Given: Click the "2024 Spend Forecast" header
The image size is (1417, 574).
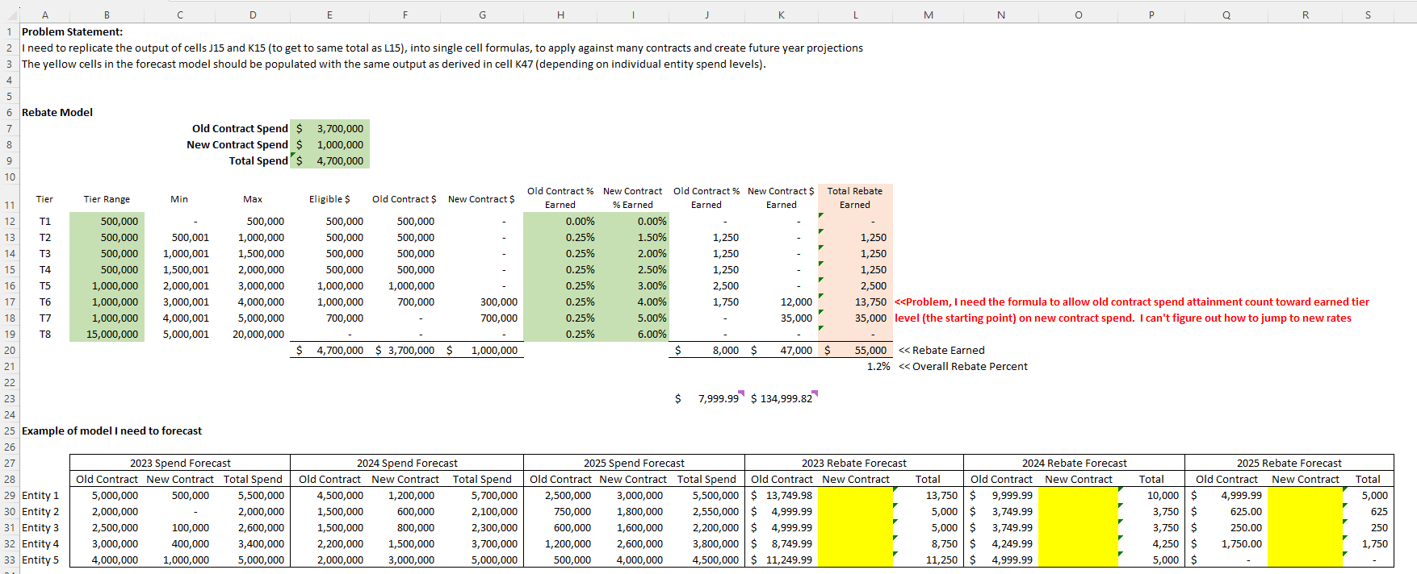Looking at the screenshot, I should [x=407, y=463].
